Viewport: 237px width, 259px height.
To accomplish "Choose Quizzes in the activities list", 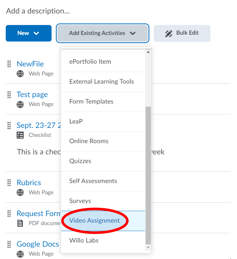I will [x=80, y=161].
